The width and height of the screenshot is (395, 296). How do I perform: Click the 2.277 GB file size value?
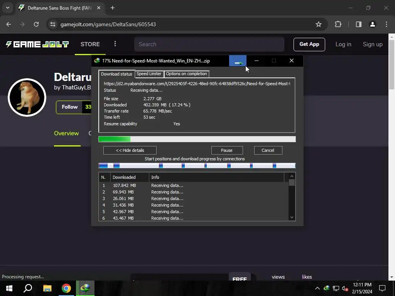[152, 99]
